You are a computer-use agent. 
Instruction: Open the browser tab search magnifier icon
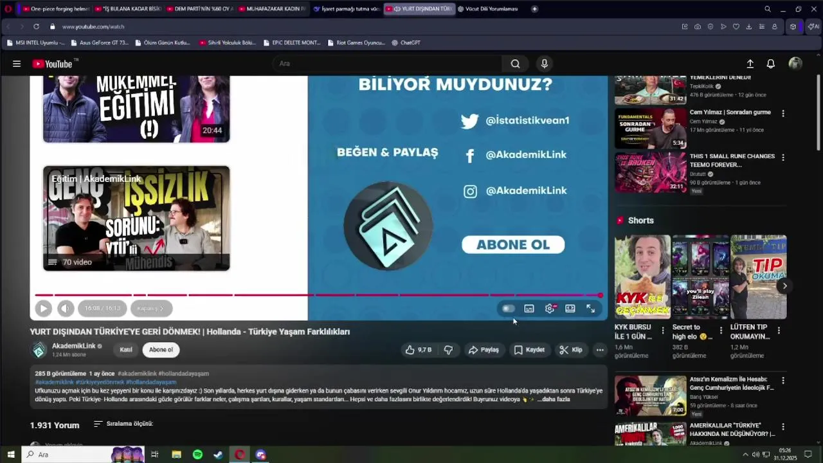click(767, 9)
